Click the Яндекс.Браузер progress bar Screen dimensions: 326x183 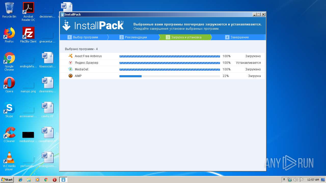pyautogui.click(x=170, y=63)
